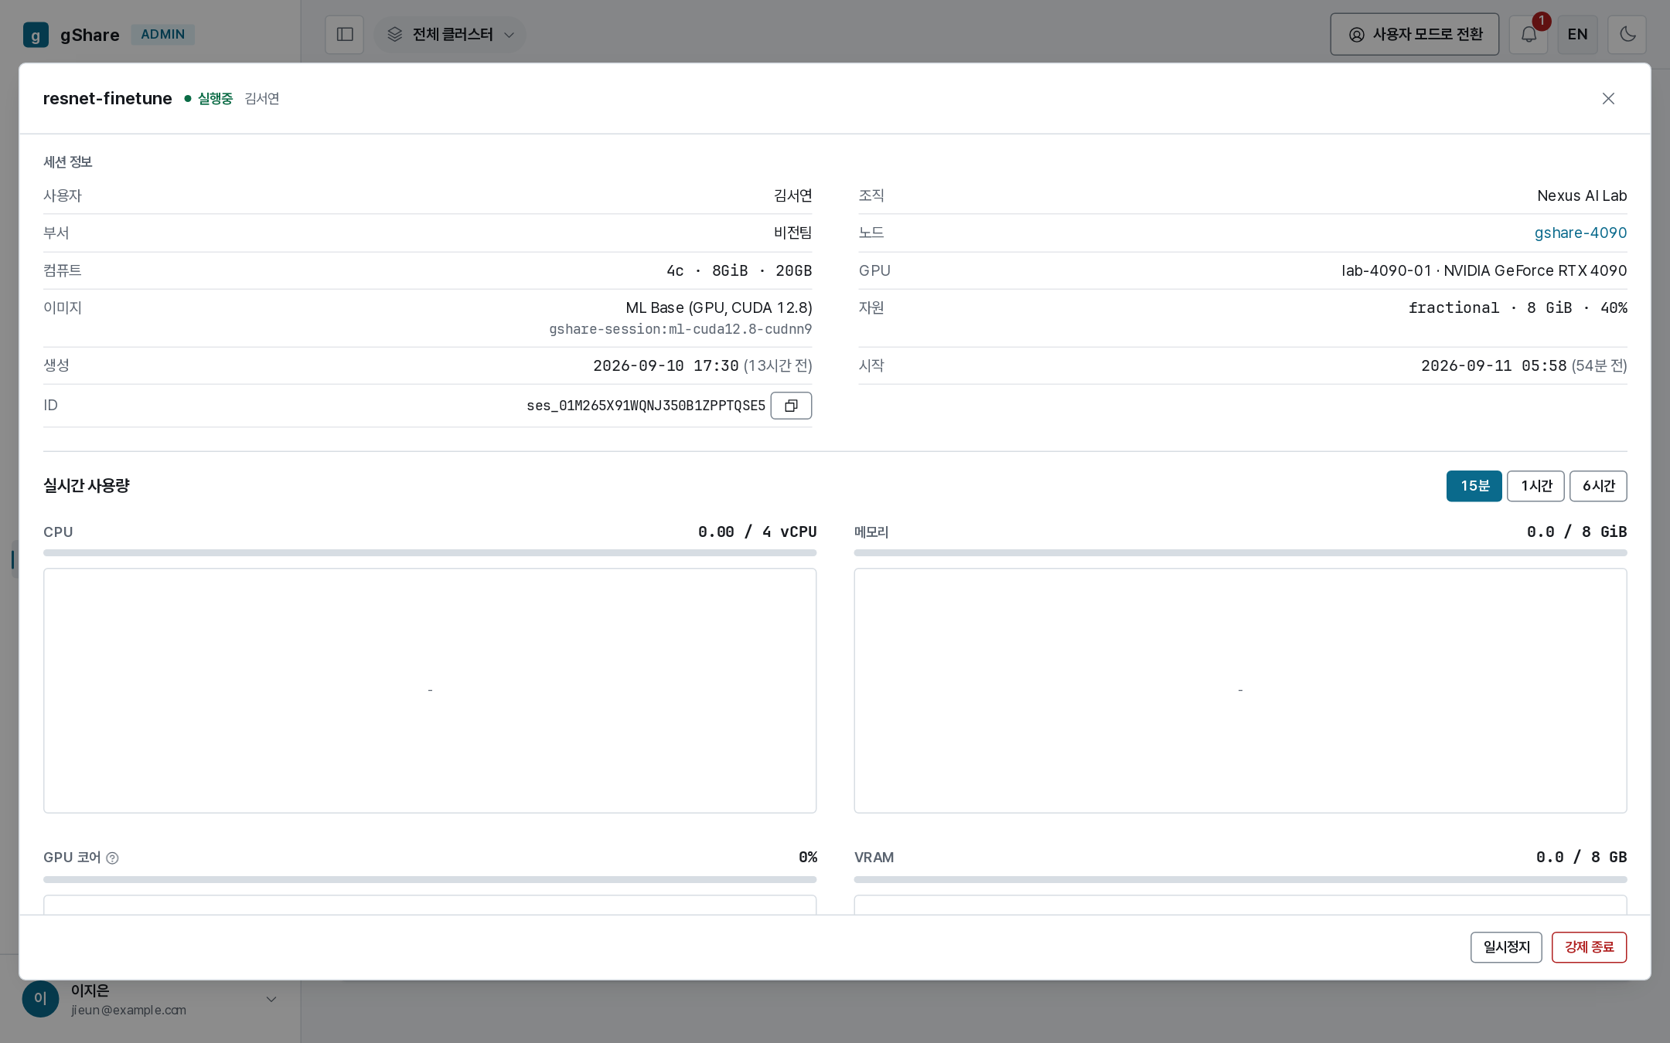Image resolution: width=1670 pixels, height=1043 pixels.
Task: Click the session ID ses_01M265X91WQNJ350B1ZPPTQSE5
Action: pyautogui.click(x=646, y=406)
